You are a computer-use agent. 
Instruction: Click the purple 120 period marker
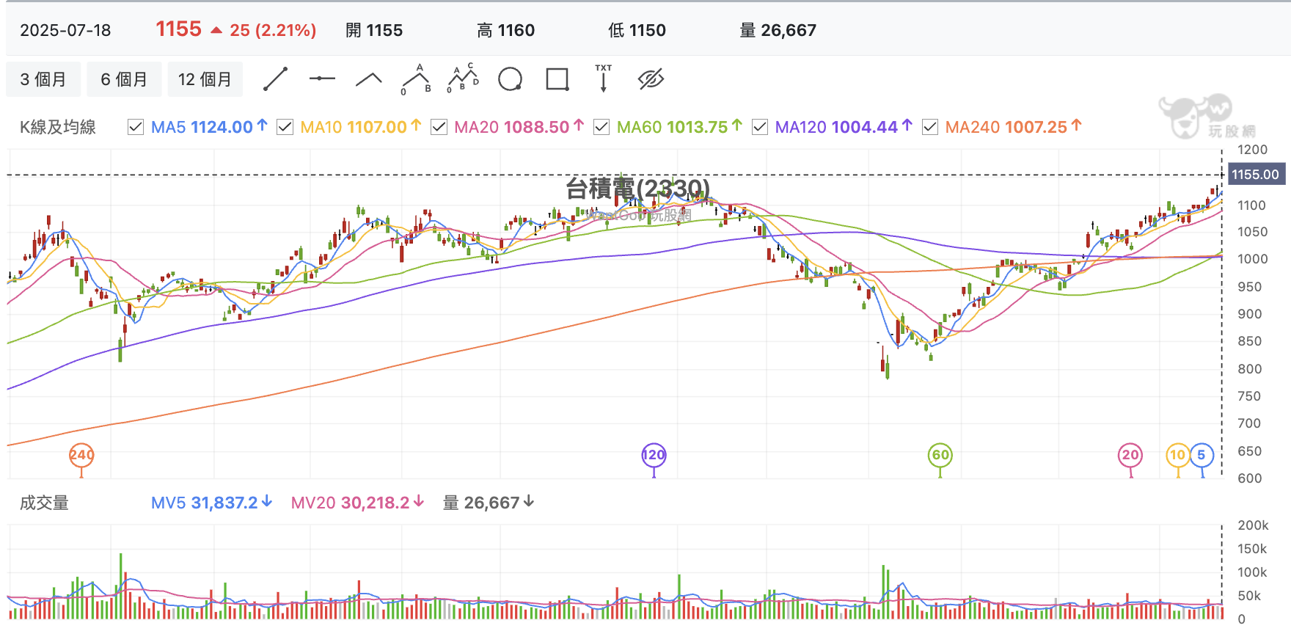pos(654,455)
